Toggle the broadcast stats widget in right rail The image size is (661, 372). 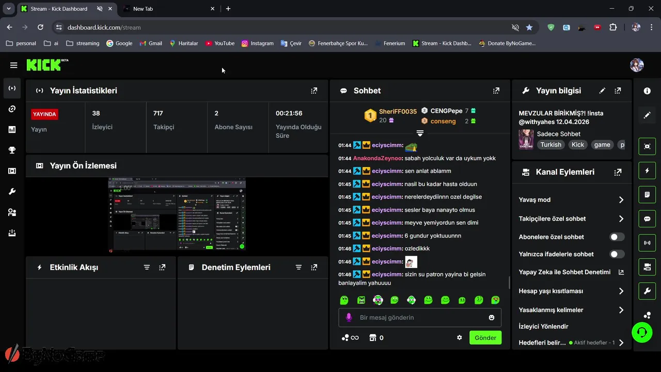pos(647,243)
